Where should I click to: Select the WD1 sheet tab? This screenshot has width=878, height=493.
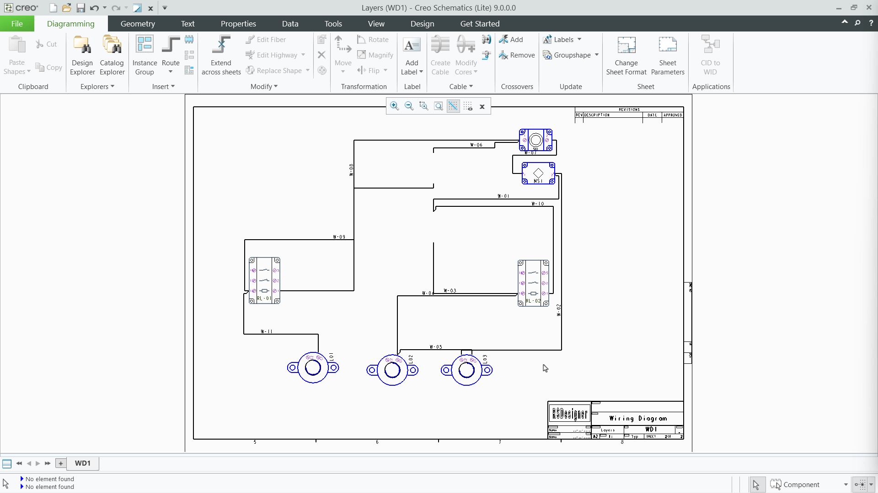83,463
